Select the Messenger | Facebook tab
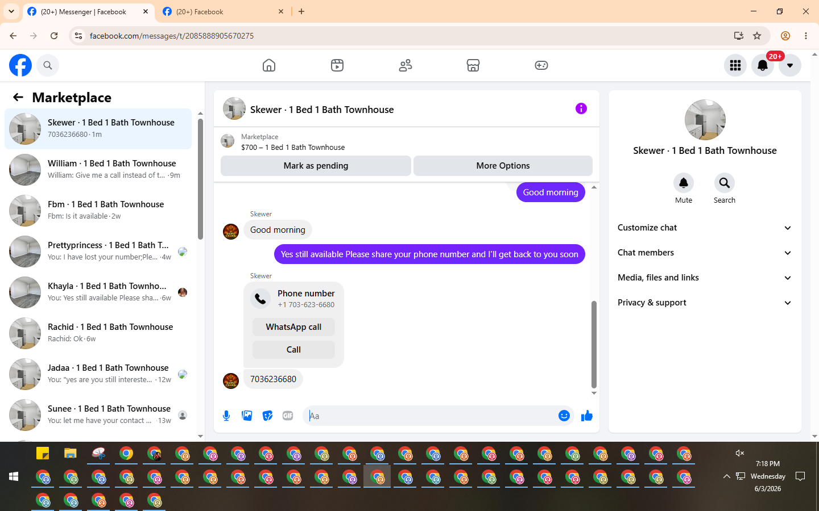This screenshot has height=511, width=819. pyautogui.click(x=88, y=11)
